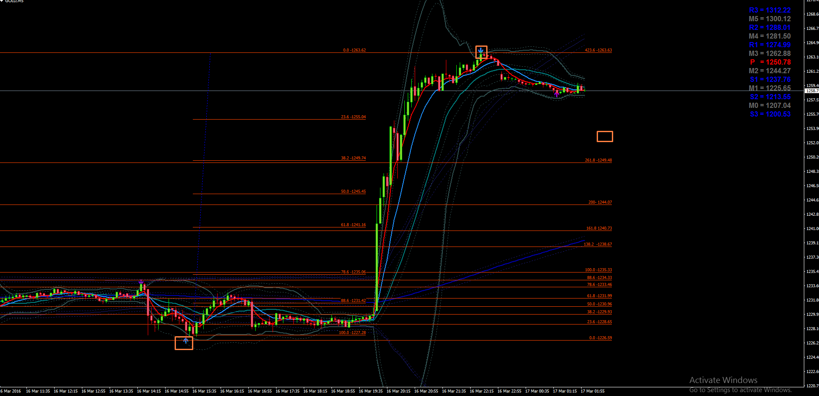Select the R2 = 1288.01 pivot label
Screen dimensions: 819x396
[770, 28]
